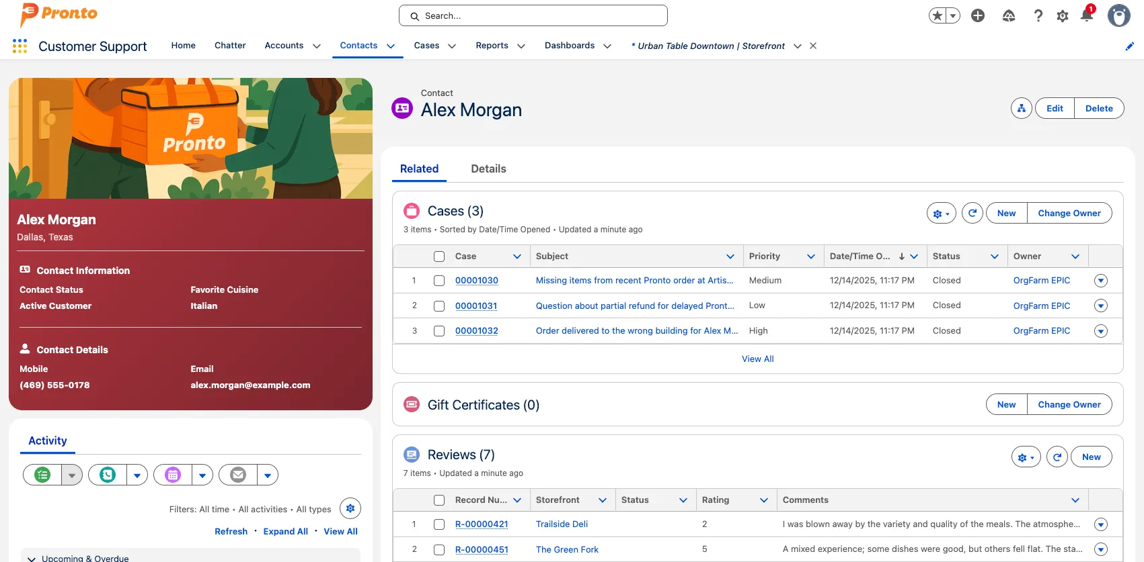The width and height of the screenshot is (1144, 562).
Task: Open the Chatter navigation item
Action: pyautogui.click(x=230, y=46)
